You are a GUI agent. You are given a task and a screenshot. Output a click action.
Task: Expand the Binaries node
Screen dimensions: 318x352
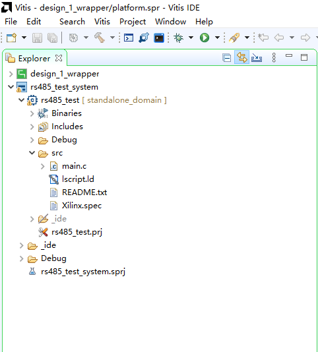[32, 113]
